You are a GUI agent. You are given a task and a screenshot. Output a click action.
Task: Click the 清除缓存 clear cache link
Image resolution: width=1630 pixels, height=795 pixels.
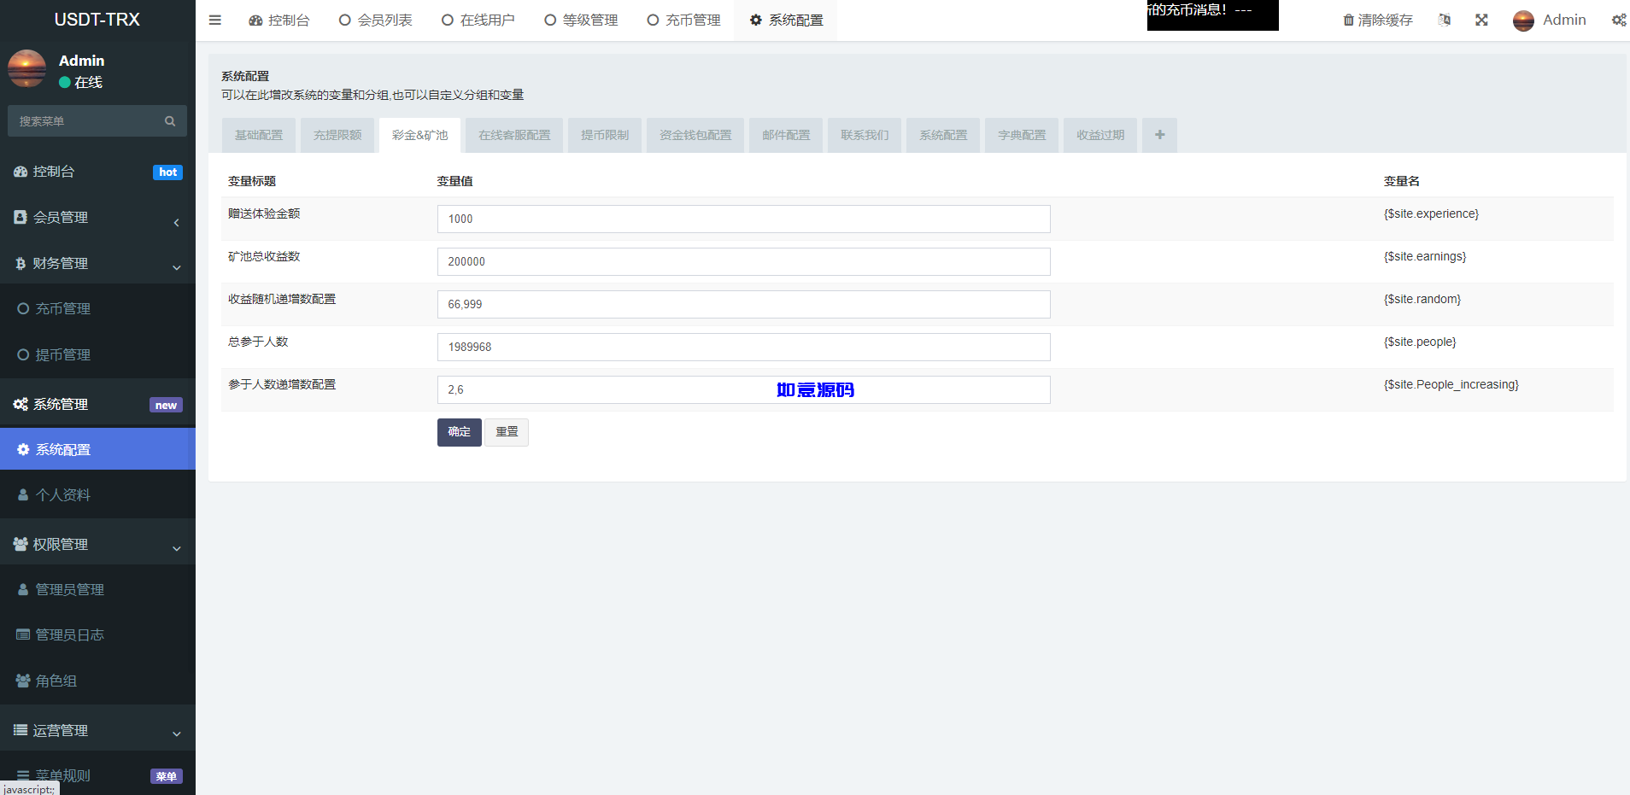[x=1378, y=20]
